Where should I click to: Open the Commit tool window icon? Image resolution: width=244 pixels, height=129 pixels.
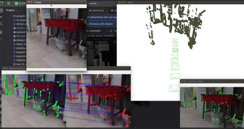coord(1,17)
